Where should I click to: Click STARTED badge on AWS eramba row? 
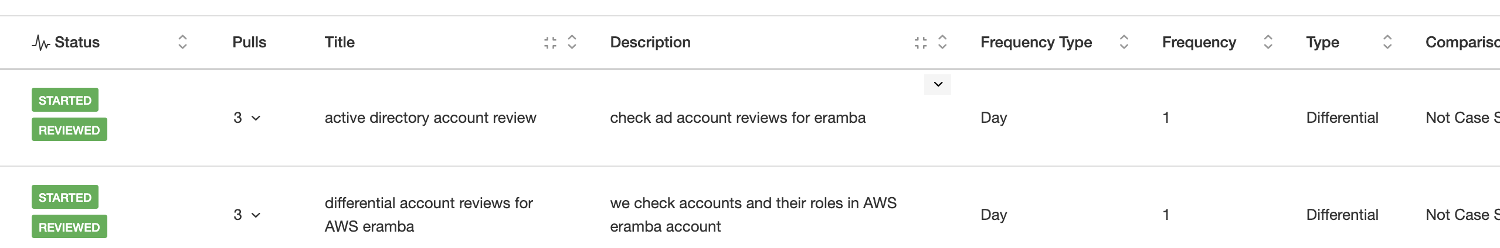pyautogui.click(x=65, y=197)
